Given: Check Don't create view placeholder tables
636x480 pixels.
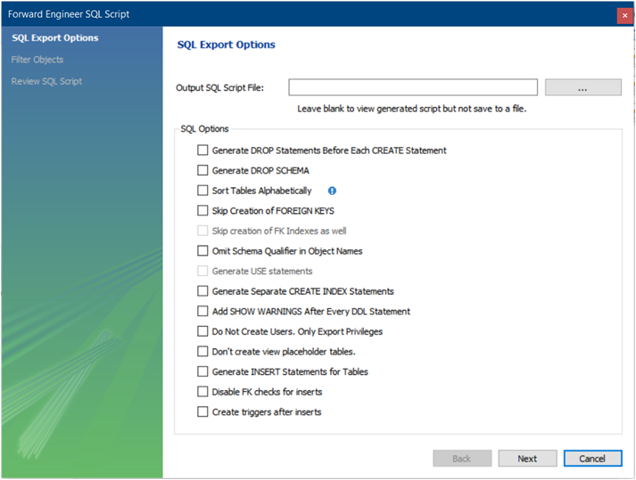Looking at the screenshot, I should [x=203, y=352].
